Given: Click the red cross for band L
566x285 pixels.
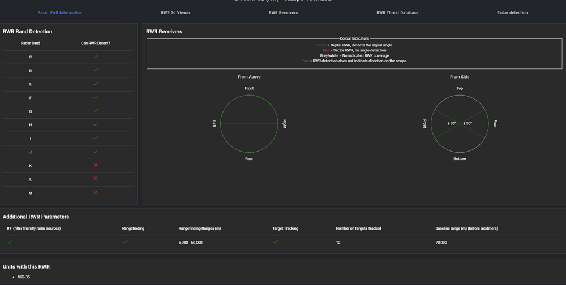Looking at the screenshot, I should click(x=96, y=179).
